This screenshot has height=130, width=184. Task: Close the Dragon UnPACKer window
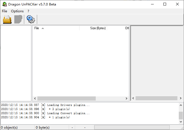click(177, 4)
